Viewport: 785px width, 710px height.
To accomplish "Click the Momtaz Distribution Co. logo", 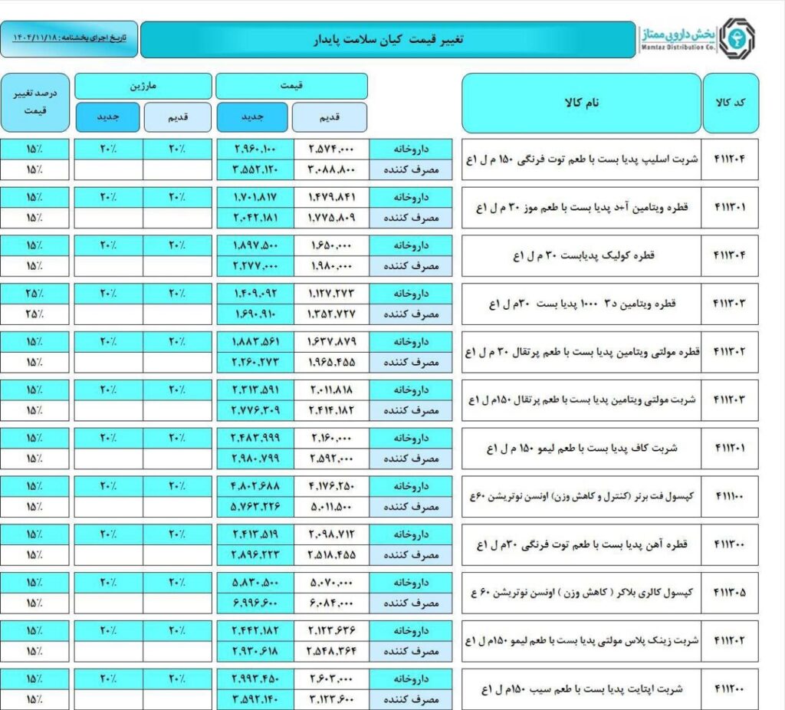I will [696, 38].
